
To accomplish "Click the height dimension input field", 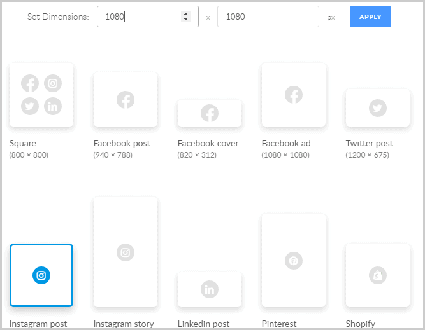I will [x=268, y=17].
